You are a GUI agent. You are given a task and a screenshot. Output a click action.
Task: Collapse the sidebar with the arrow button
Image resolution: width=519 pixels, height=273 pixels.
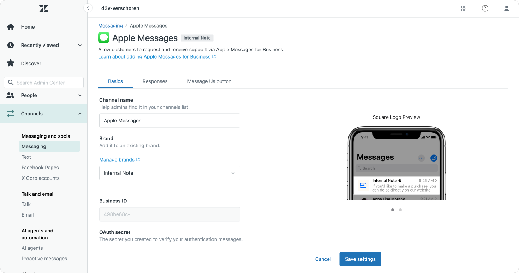(88, 8)
